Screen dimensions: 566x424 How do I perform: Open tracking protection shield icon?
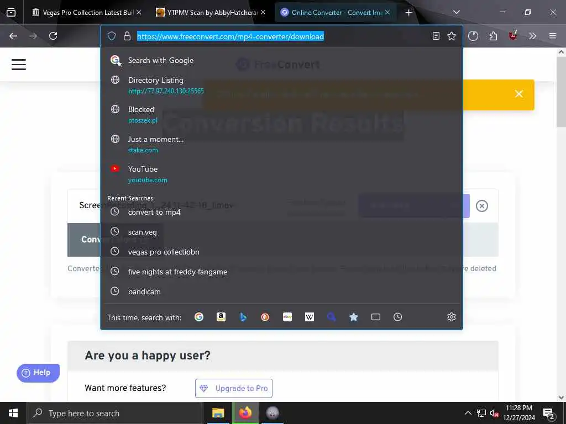112,36
